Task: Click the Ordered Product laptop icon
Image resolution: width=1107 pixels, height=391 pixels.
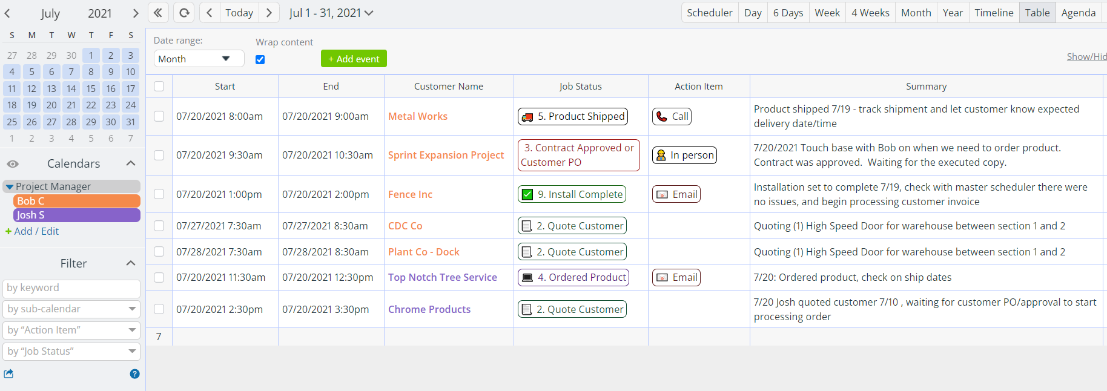Action: click(527, 277)
